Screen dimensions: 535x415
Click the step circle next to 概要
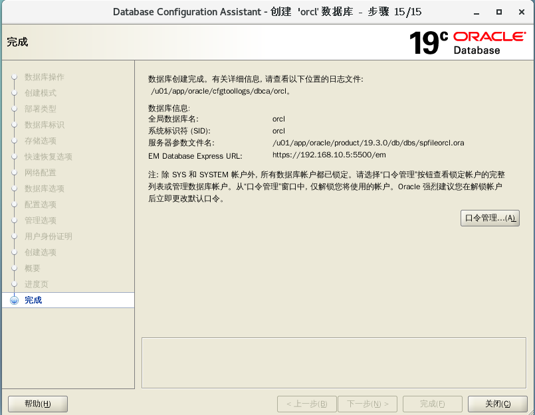pyautogui.click(x=15, y=268)
